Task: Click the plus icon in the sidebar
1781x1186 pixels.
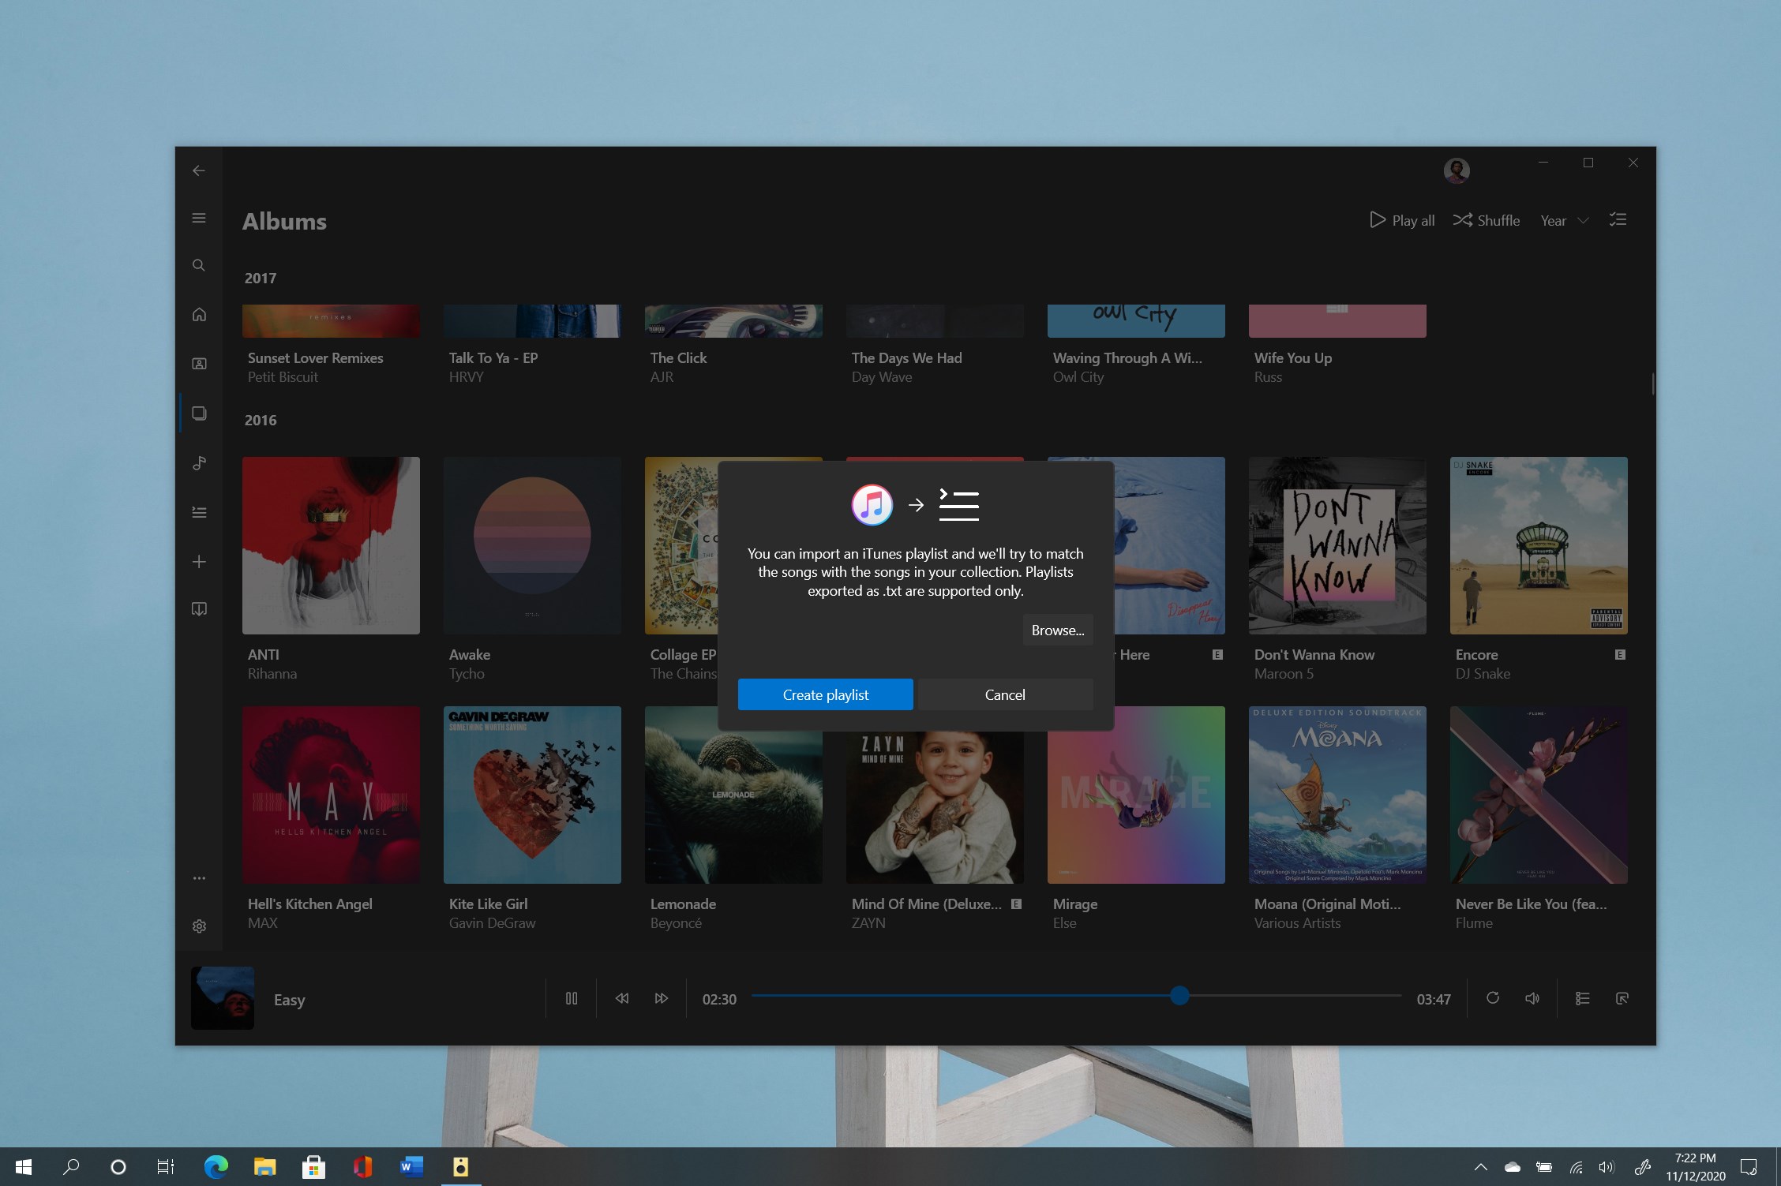Action: coord(199,561)
